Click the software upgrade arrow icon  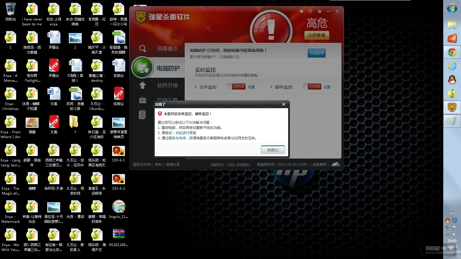[x=142, y=85]
